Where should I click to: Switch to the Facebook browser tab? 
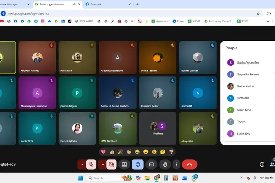[x=108, y=5]
